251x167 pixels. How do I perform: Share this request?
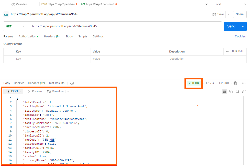[240, 14]
